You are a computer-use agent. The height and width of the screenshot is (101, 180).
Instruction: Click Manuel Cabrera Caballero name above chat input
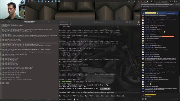coord(150,95)
